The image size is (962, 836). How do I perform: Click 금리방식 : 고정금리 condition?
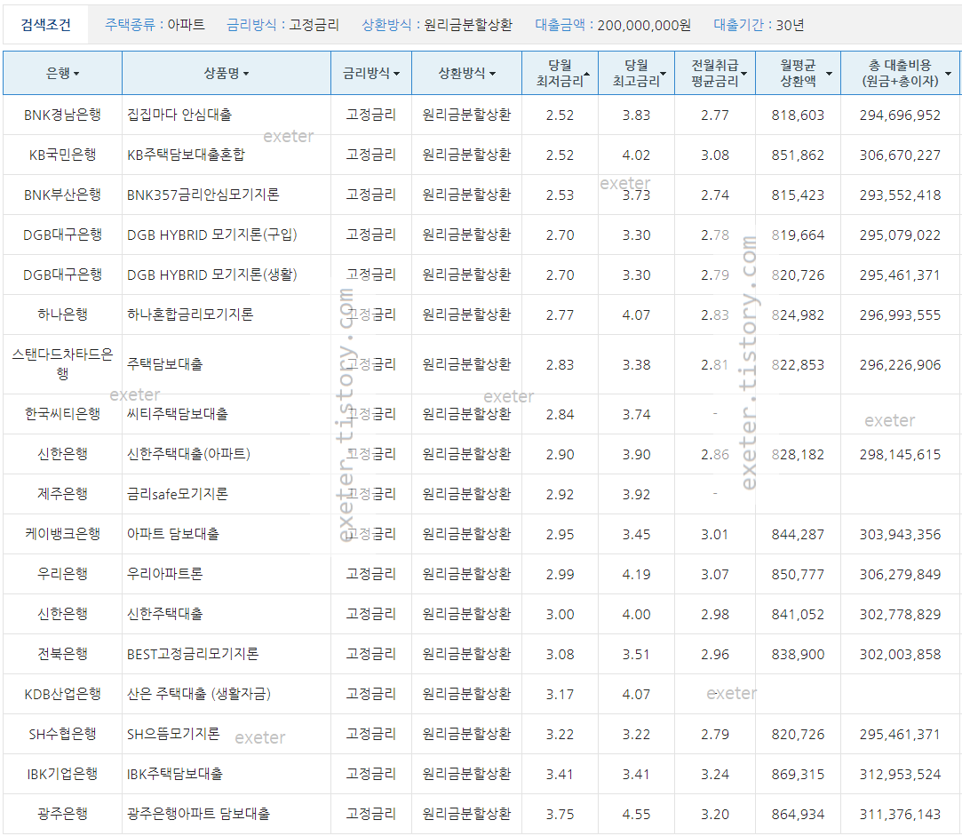tap(282, 25)
